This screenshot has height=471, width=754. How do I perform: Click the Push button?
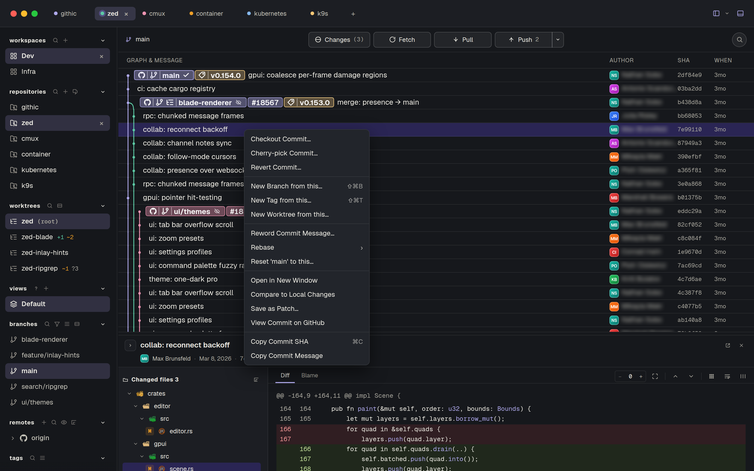[x=524, y=40]
